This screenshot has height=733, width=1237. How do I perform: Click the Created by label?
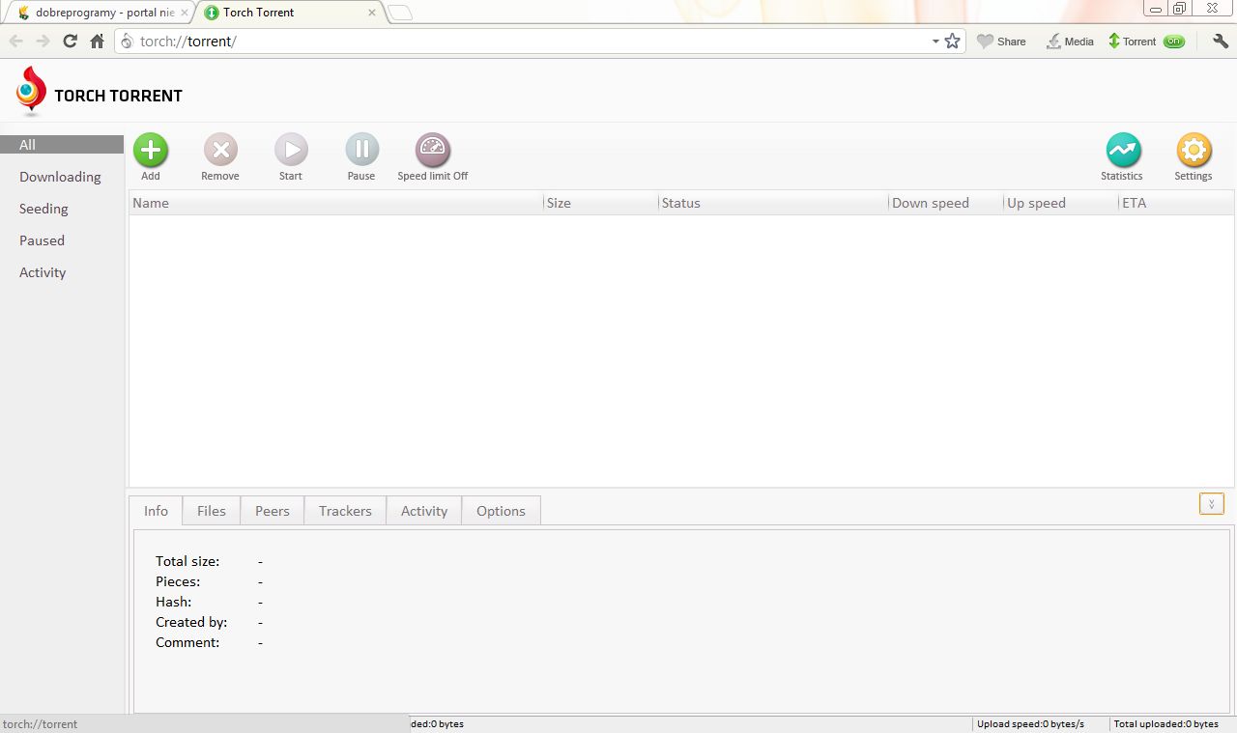[191, 622]
